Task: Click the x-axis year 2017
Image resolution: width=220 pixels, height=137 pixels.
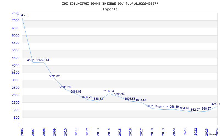Action: click(141, 132)
